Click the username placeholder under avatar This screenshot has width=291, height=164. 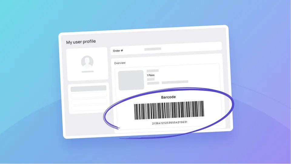tap(88, 72)
